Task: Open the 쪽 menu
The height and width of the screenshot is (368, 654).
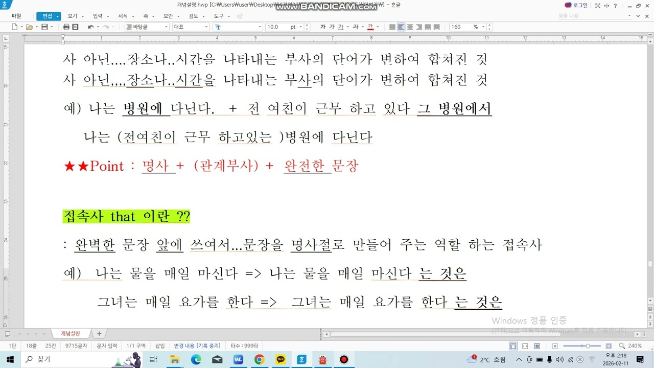Action: [148, 16]
